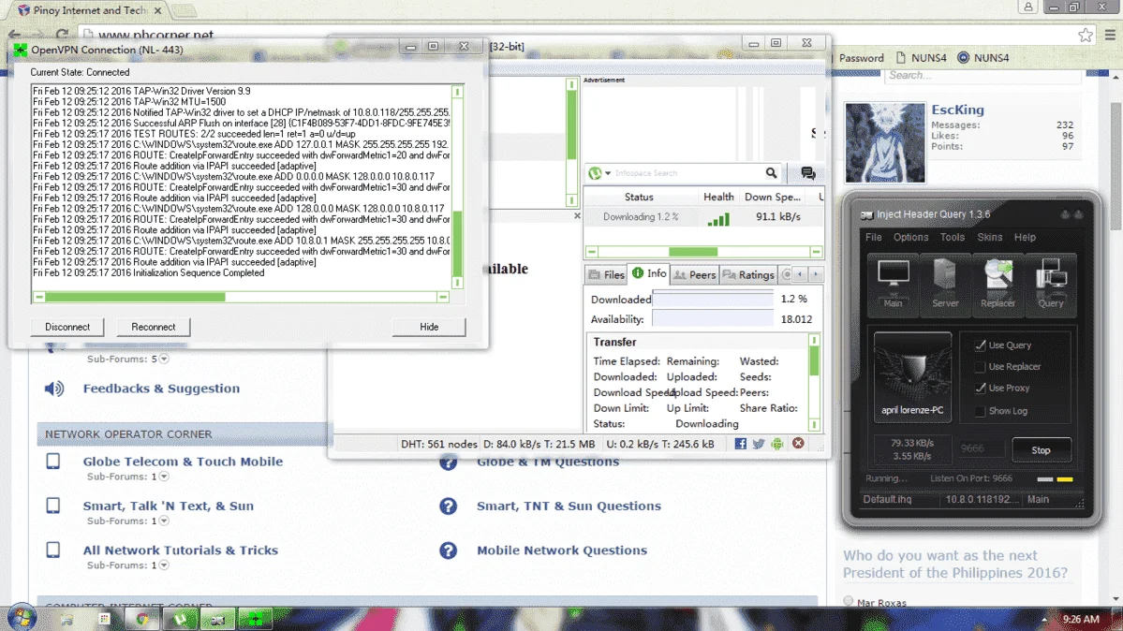This screenshot has width=1123, height=631.
Task: Switch to the Files tab in uTorrent
Action: (x=606, y=274)
